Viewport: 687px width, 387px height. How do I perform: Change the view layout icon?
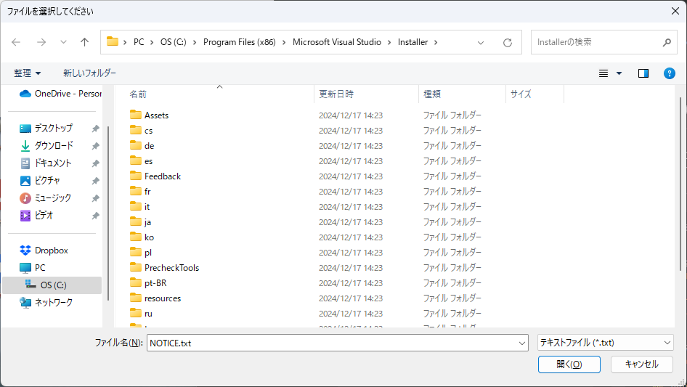[603, 73]
